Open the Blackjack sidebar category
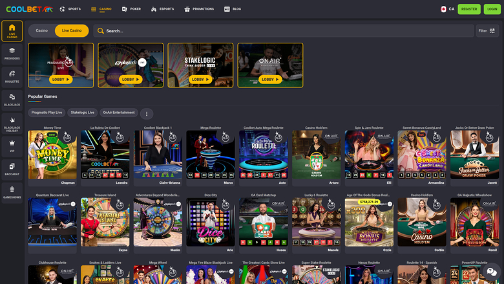 (12, 99)
